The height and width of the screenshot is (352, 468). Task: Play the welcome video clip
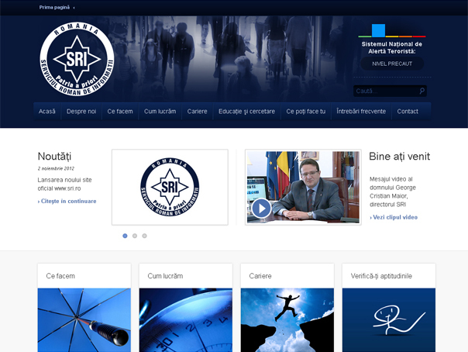(x=261, y=208)
